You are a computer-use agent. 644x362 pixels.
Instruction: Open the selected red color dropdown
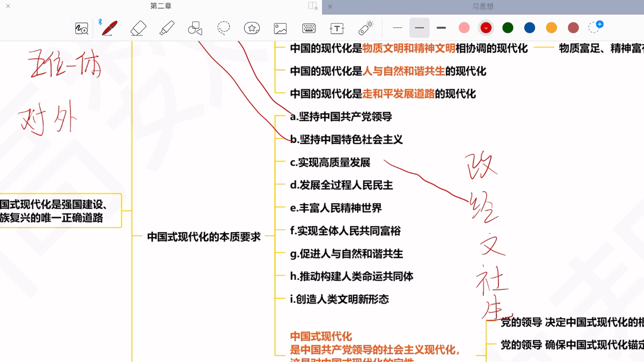[486, 28]
